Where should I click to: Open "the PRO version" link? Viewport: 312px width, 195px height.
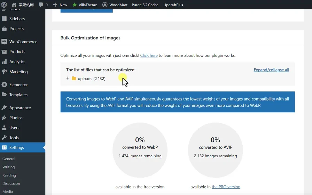pos(226,187)
